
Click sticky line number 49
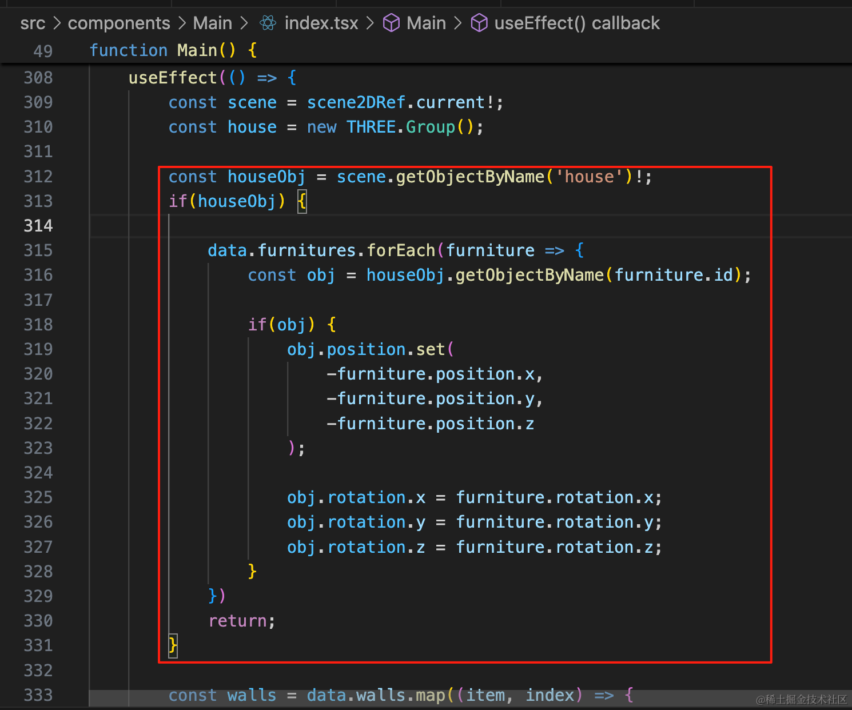(x=43, y=51)
